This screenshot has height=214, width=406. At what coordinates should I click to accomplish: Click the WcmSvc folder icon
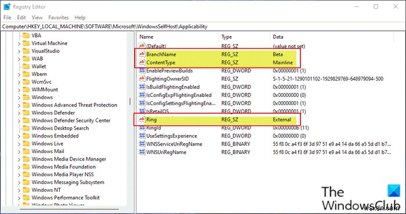pos(26,82)
